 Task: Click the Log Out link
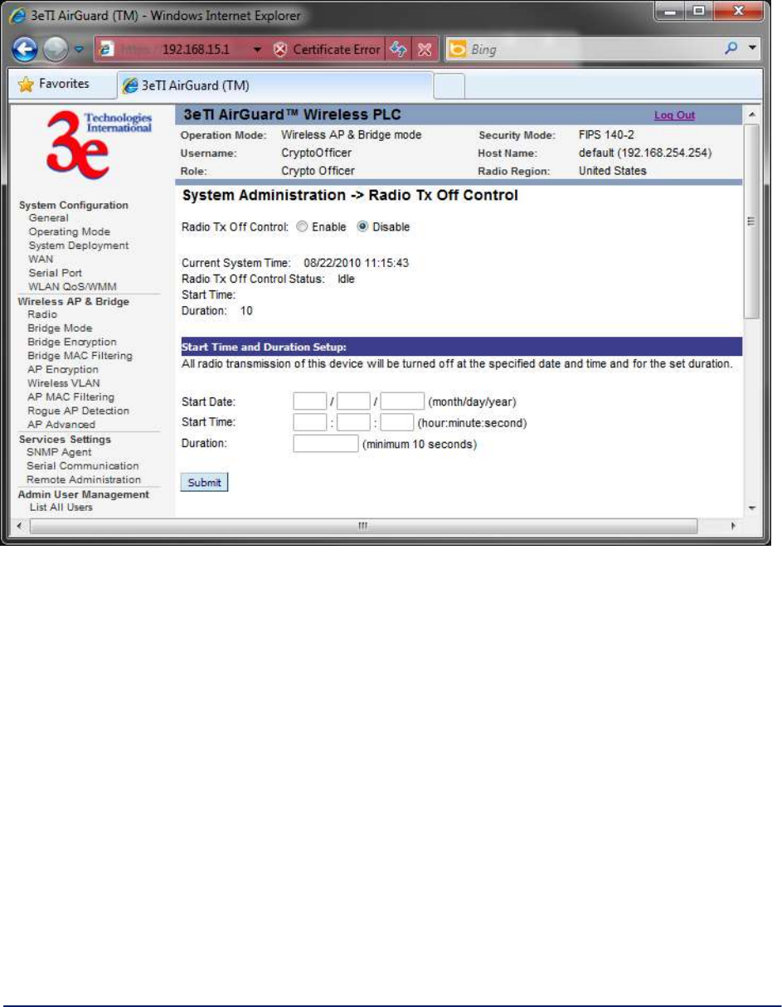point(674,115)
